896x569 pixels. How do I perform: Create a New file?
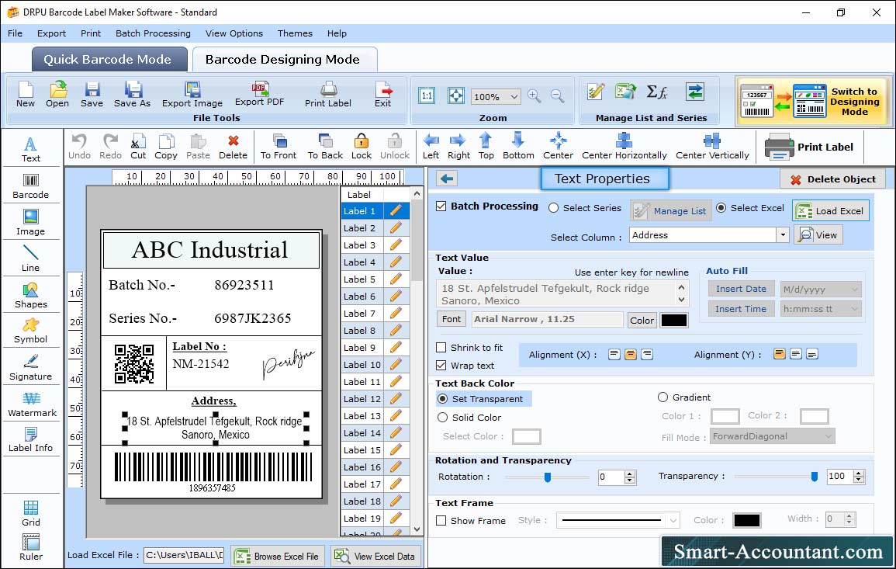tap(25, 95)
